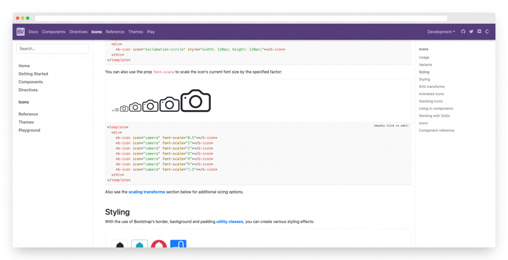Expand the Development version dropdown
This screenshot has width=508, height=260.
pos(441,32)
